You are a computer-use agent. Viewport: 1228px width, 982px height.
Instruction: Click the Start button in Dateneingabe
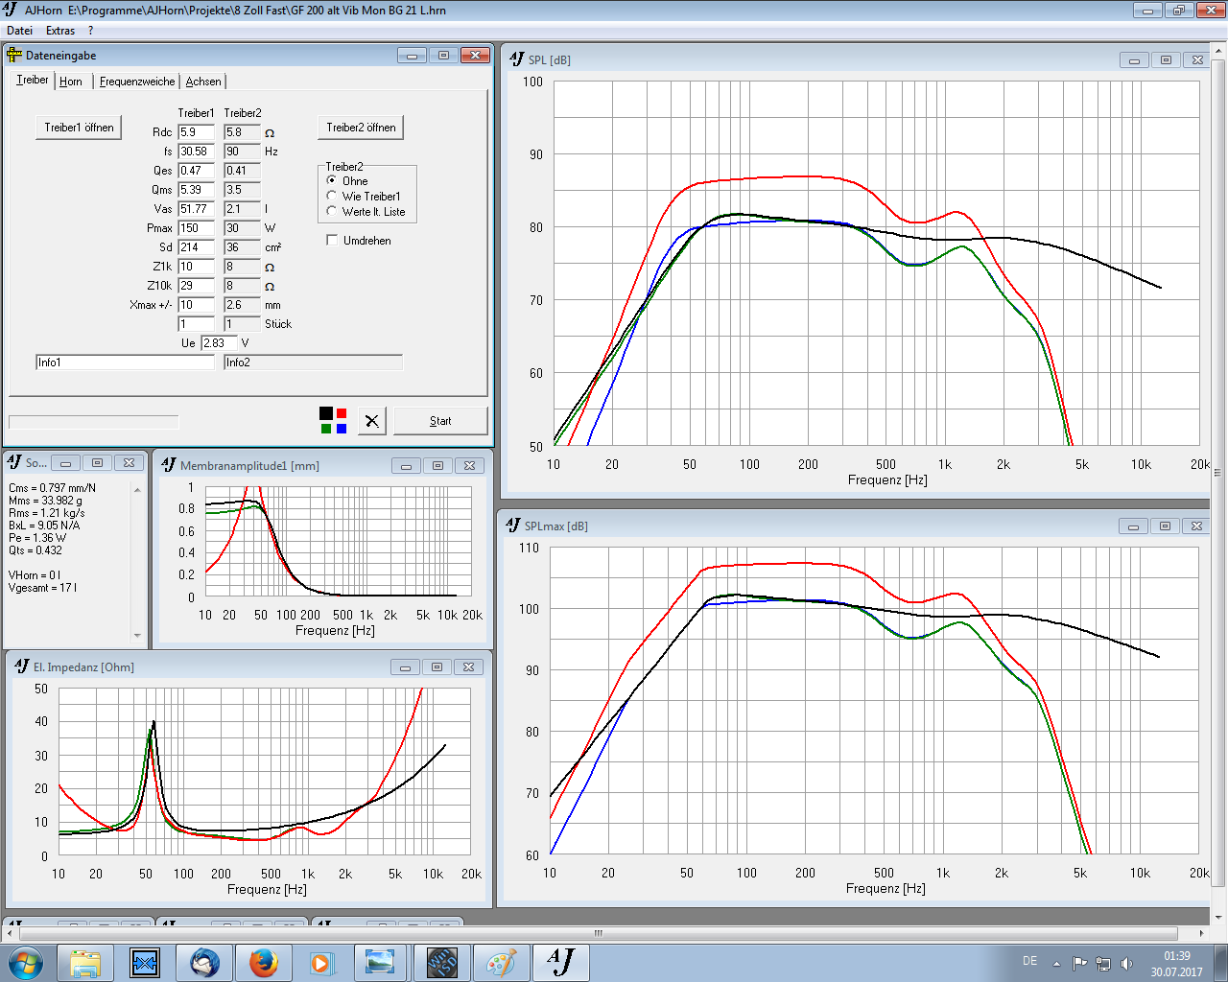coord(440,420)
